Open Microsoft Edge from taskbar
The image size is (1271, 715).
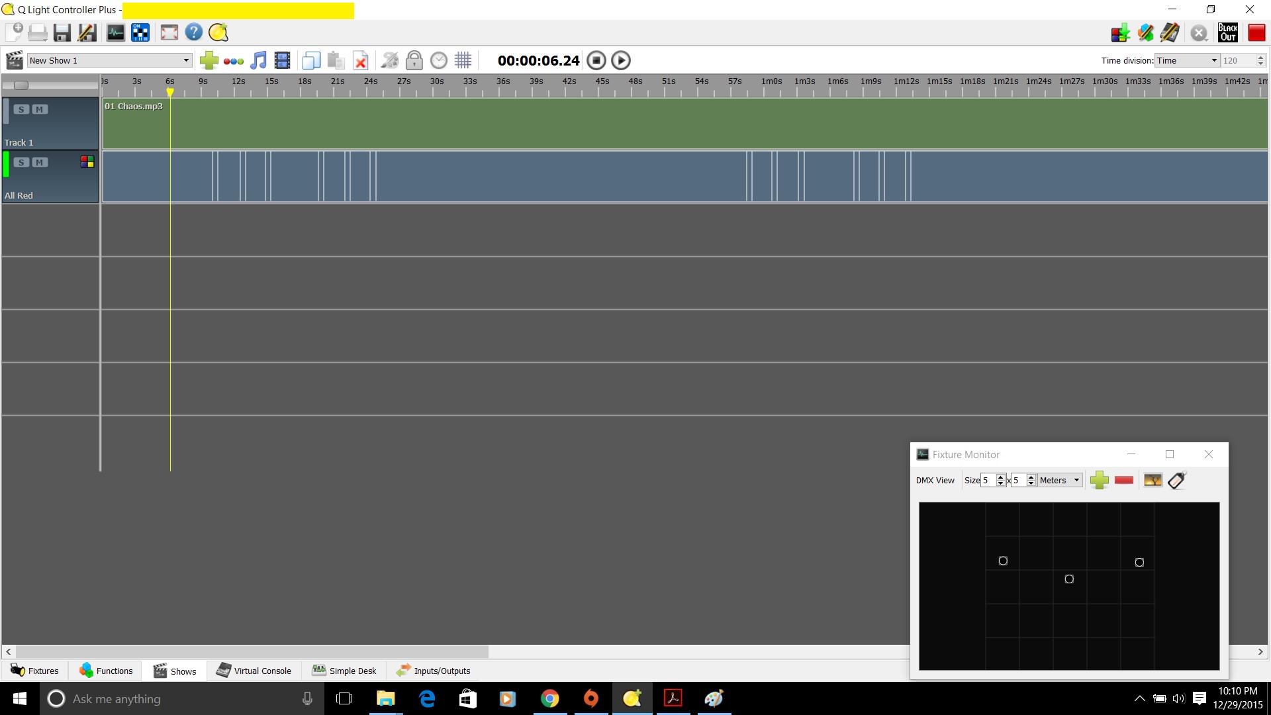(x=427, y=698)
